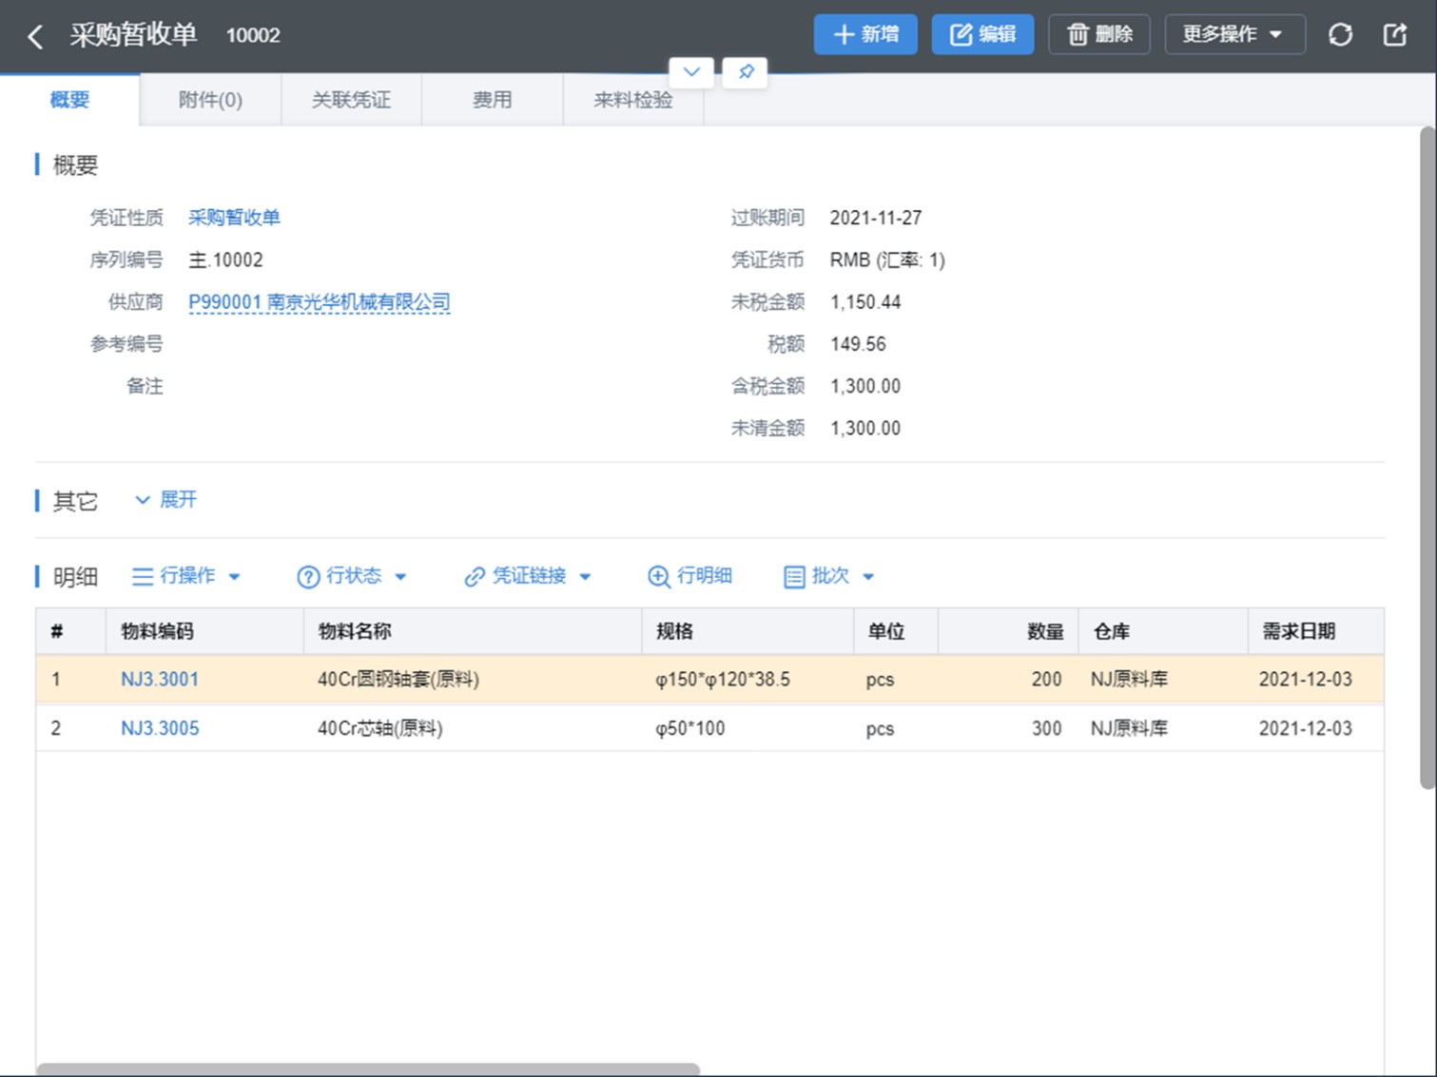
Task: Click tax amount 149.56
Action: point(858,344)
